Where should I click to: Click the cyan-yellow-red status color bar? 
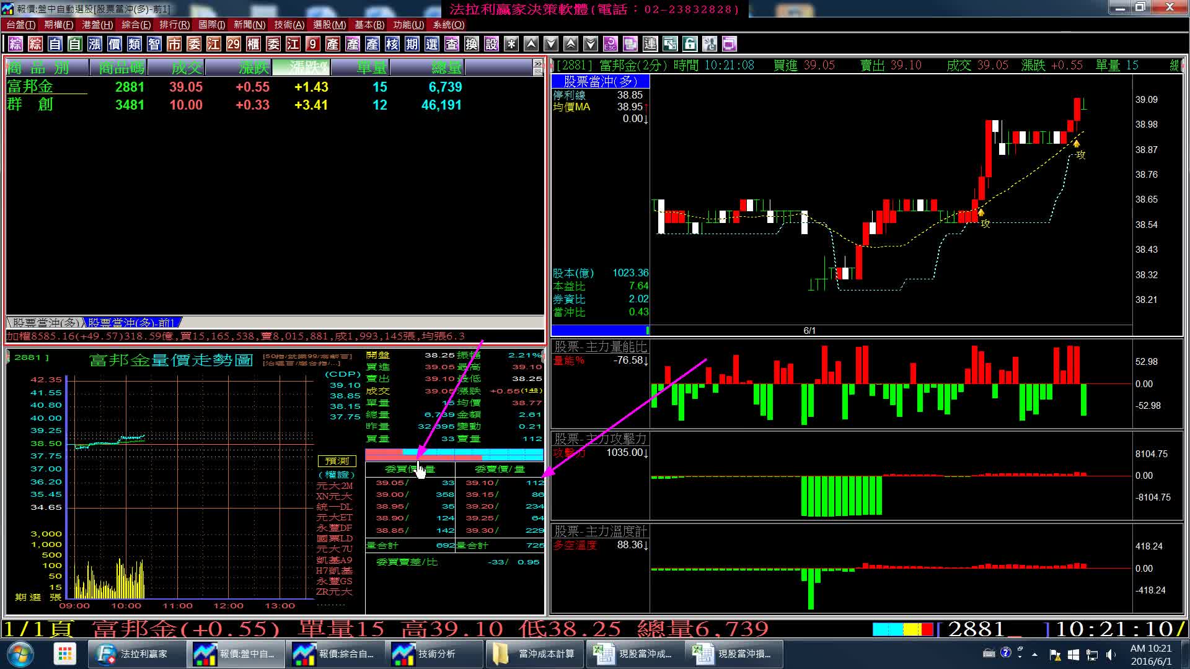coord(902,629)
